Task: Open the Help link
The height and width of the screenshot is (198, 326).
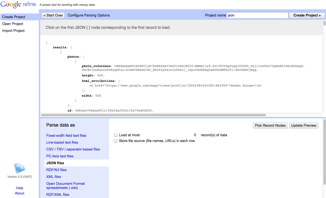Action: [x=20, y=188]
